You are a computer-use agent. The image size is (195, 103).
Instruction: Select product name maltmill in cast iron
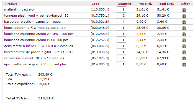pyautogui.click(x=20, y=9)
